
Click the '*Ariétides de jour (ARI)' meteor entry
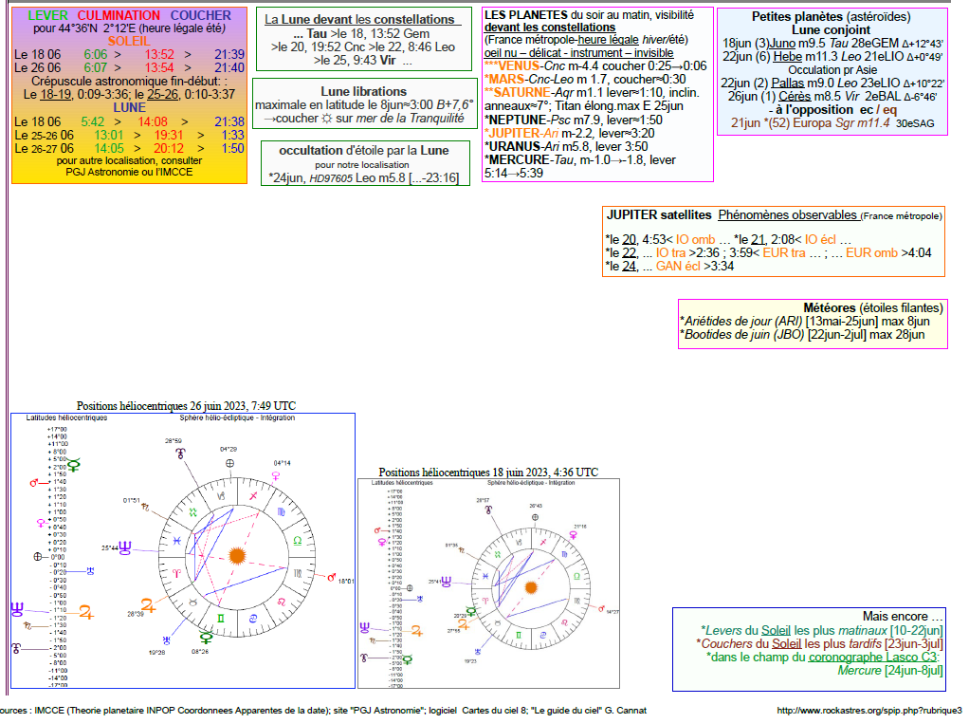pyautogui.click(x=740, y=321)
